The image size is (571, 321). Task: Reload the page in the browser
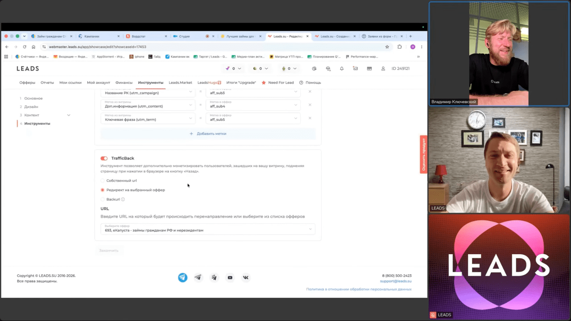tap(24, 47)
